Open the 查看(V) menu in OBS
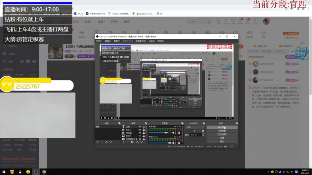 pos(117,41)
